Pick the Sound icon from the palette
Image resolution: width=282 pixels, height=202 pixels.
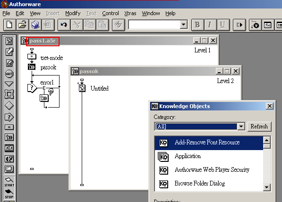(x=9, y=159)
